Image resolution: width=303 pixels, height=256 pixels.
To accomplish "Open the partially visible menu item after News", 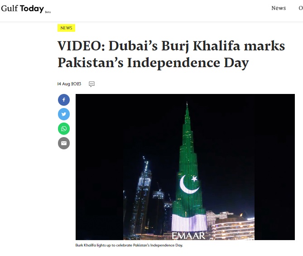I will [x=301, y=8].
